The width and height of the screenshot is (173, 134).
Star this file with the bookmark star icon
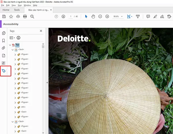click(x=11, y=16)
